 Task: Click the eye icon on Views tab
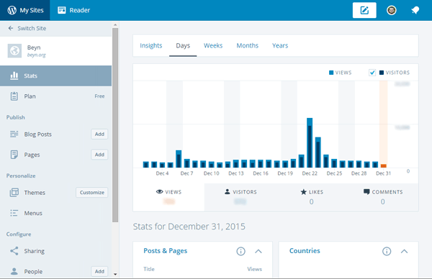160,191
